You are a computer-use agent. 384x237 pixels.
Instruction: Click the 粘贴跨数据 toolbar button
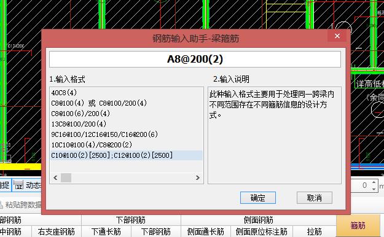pyautogui.click(x=21, y=204)
